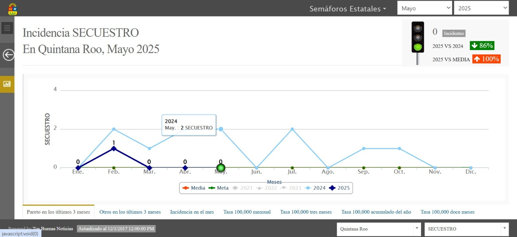This screenshot has width=517, height=237.
Task: Open the 2025 year dropdown
Action: tap(481, 8)
